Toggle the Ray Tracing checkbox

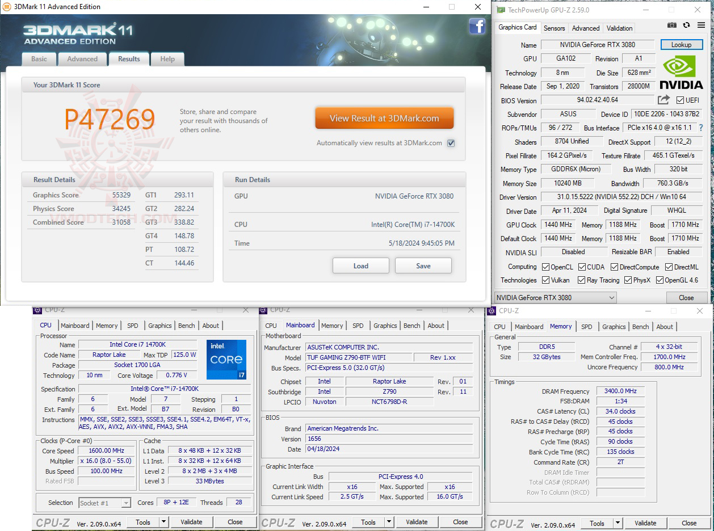click(581, 280)
